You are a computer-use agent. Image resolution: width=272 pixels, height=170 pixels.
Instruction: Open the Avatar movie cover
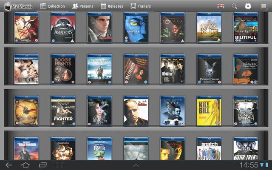click(136, 28)
